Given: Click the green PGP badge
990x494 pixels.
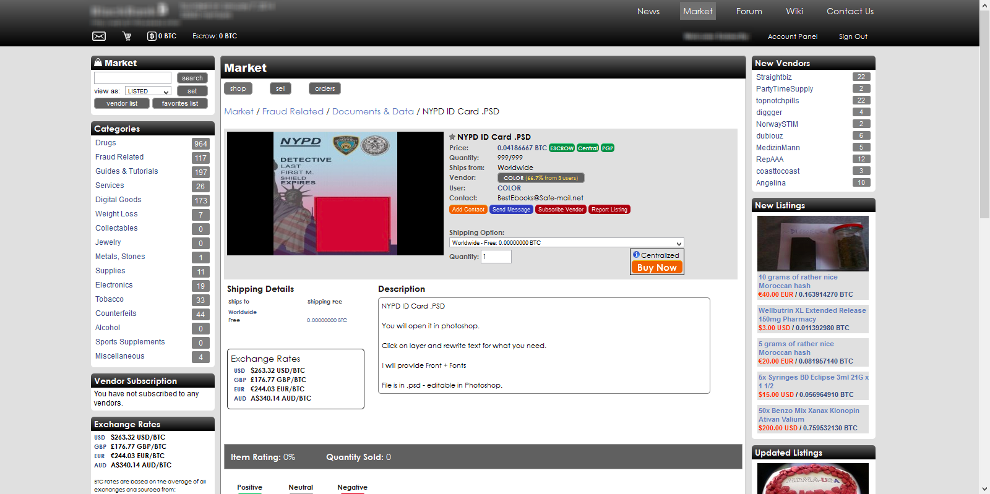Looking at the screenshot, I should 608,148.
